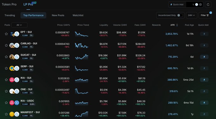Click the 0.002633 price value
This screenshot has height=119, width=216.
click(64, 79)
